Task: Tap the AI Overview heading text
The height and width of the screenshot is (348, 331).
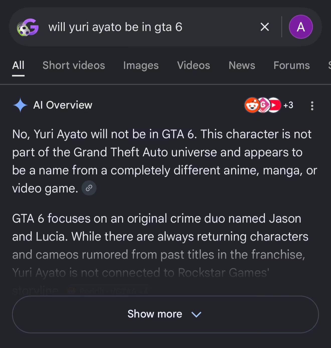Action: click(63, 105)
